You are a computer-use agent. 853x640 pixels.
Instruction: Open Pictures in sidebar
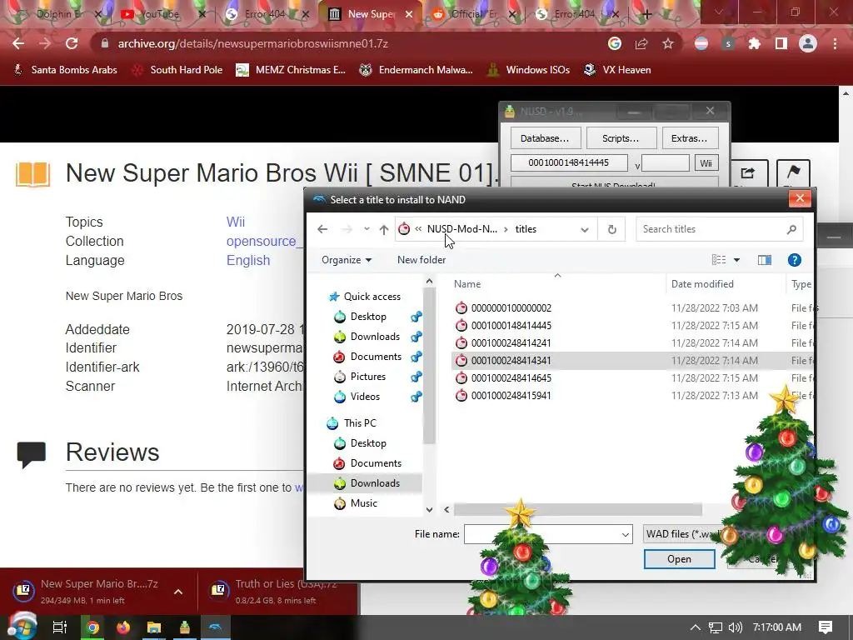(x=367, y=377)
